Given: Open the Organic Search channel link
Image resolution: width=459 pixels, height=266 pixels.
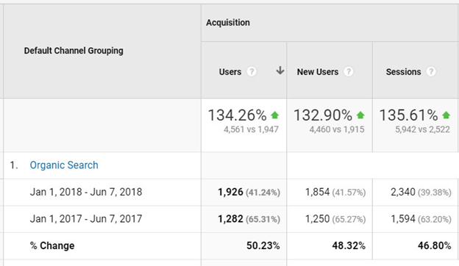Looking at the screenshot, I should pos(64,165).
